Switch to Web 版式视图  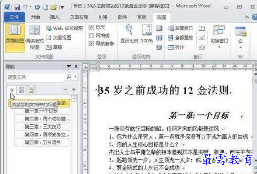(x=65, y=29)
